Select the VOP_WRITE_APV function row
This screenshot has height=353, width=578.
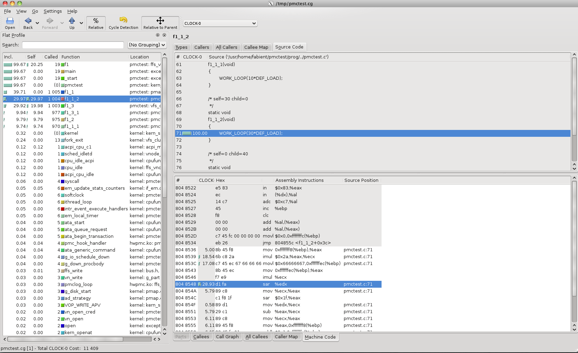pyautogui.click(x=82, y=305)
